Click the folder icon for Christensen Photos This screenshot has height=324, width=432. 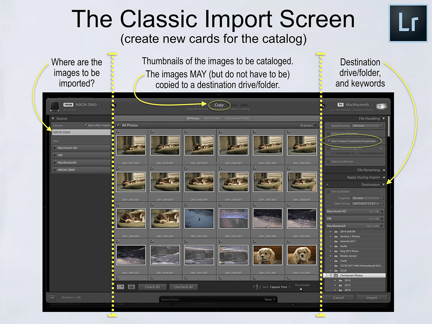[x=336, y=275]
